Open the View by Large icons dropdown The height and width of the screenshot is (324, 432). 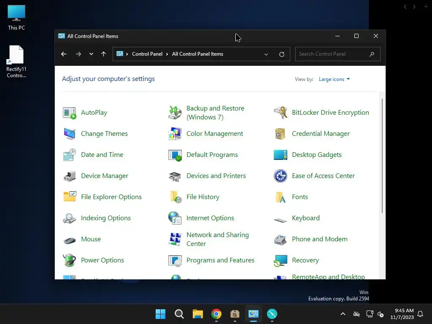coord(334,79)
